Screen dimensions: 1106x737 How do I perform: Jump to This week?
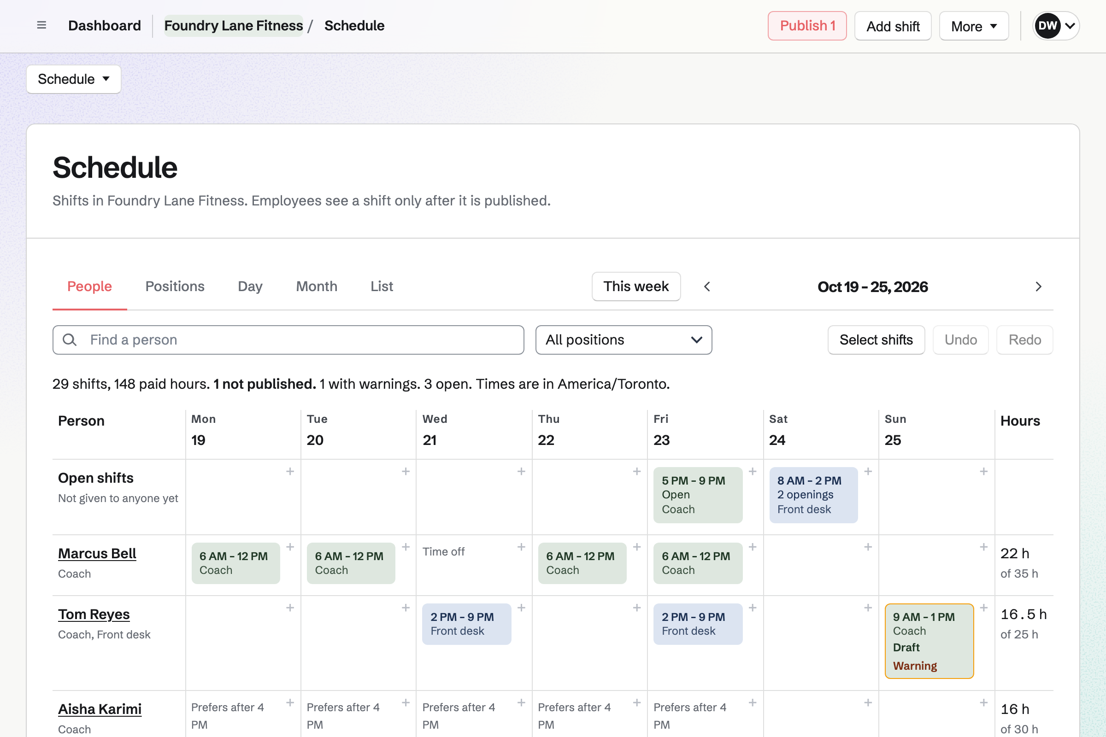[636, 286]
